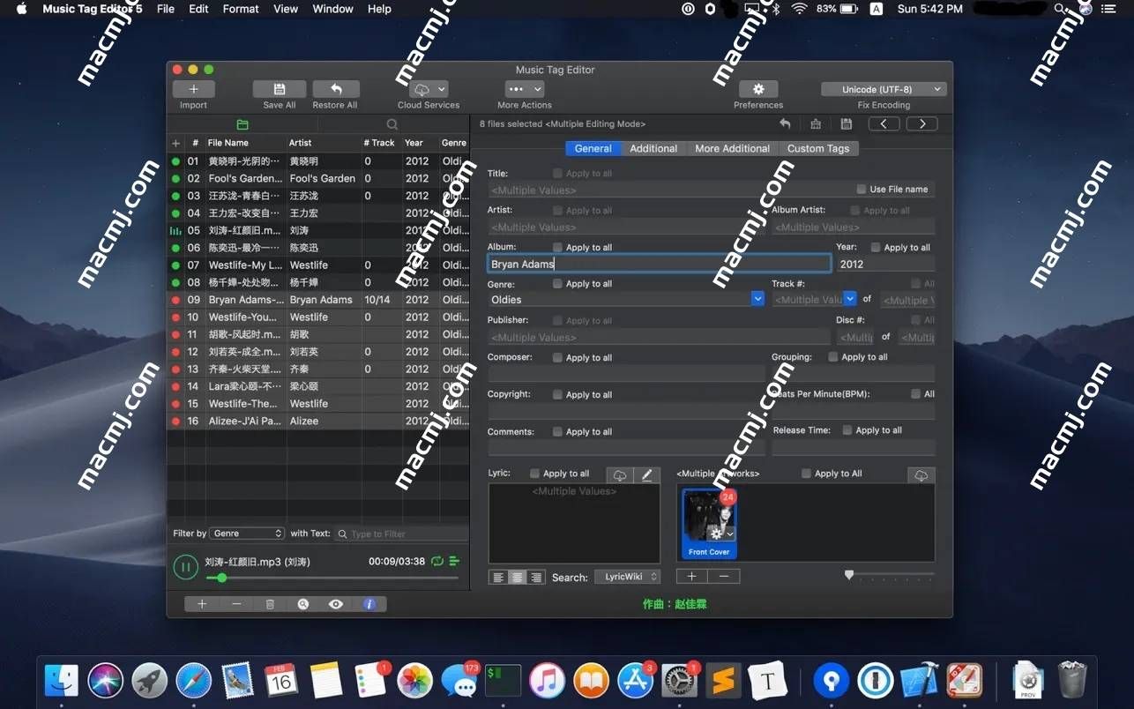This screenshot has height=709, width=1134.
Task: Enable Apply to all for Lyric
Action: pyautogui.click(x=534, y=474)
